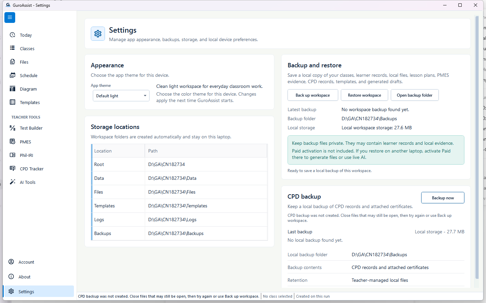Click the Location column header
The width and height of the screenshot is (486, 303).
point(118,151)
